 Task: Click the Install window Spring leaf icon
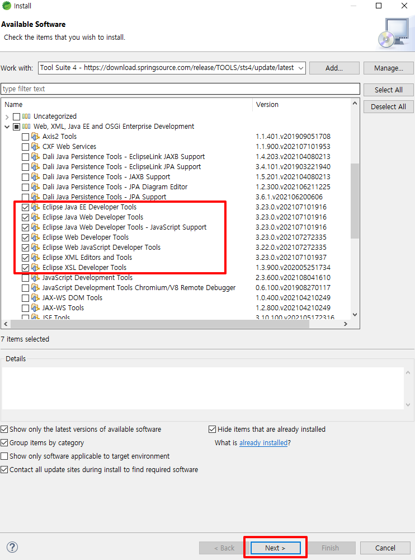click(x=6, y=6)
